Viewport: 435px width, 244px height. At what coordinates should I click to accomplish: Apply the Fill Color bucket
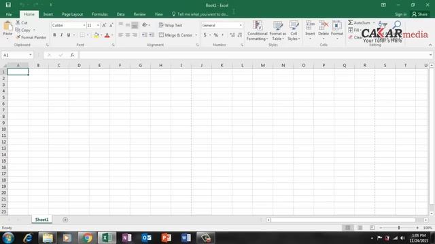coord(97,35)
